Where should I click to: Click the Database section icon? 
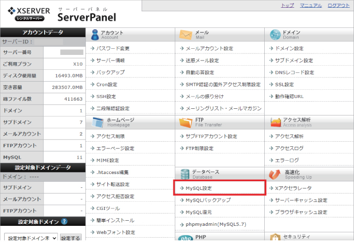tap(184, 173)
